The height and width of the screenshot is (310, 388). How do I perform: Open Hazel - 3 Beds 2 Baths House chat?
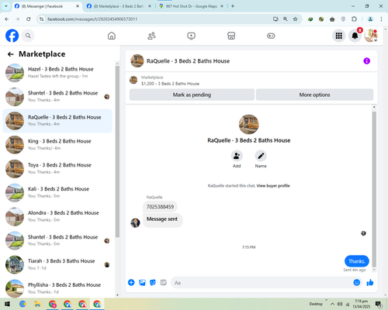(x=57, y=73)
